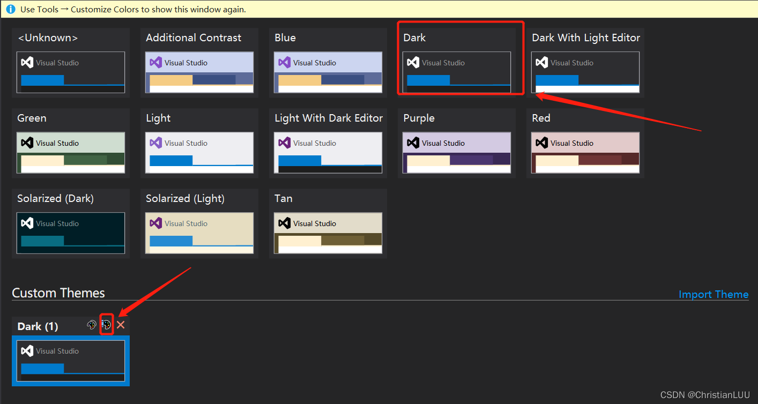Choose the Solarized (Light) theme

pyautogui.click(x=199, y=223)
